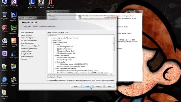Collapse the General Configuration node
The height and width of the screenshot is (102, 181).
[x=51, y=42]
